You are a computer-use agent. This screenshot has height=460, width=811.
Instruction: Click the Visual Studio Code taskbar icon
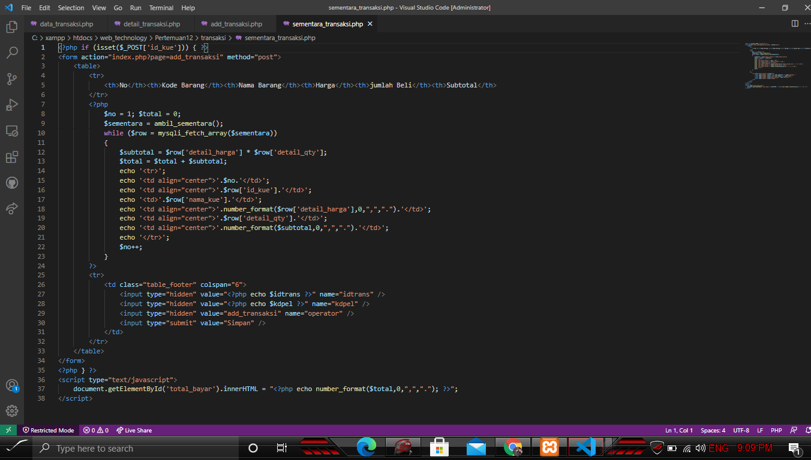tap(586, 447)
